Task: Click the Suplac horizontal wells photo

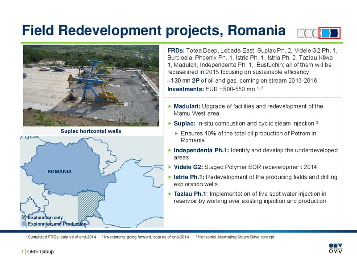Action: tap(91, 85)
